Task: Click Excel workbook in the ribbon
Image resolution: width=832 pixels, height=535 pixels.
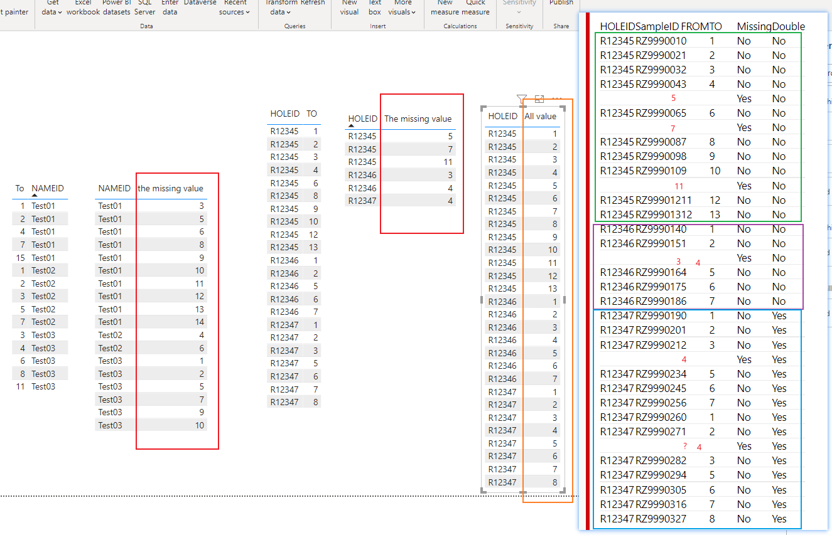Action: [83, 8]
